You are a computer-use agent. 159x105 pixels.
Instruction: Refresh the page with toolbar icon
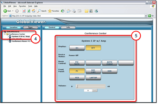29,11
